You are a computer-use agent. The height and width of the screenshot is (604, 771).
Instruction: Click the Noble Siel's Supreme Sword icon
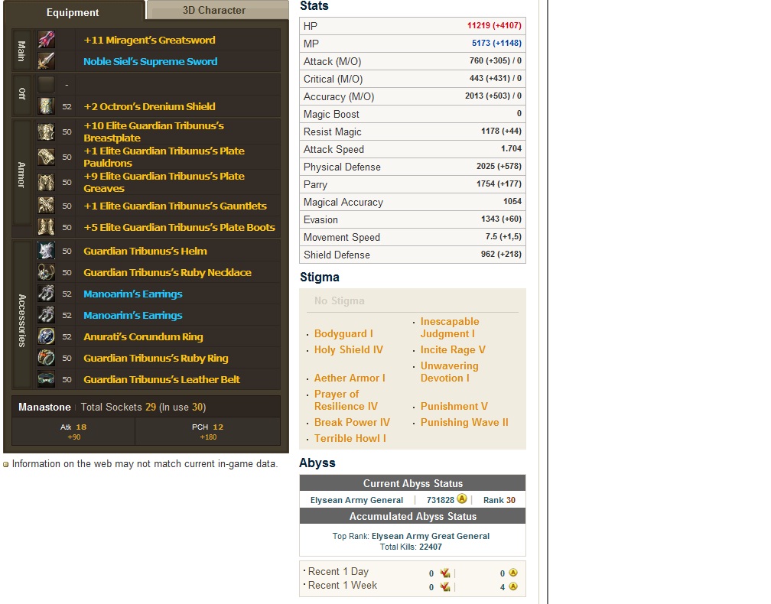click(46, 61)
